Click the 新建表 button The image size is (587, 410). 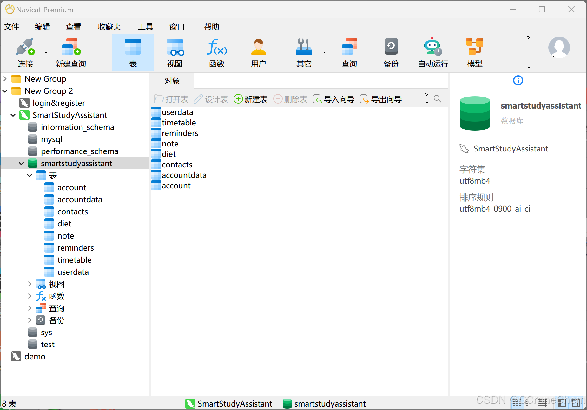(x=251, y=99)
